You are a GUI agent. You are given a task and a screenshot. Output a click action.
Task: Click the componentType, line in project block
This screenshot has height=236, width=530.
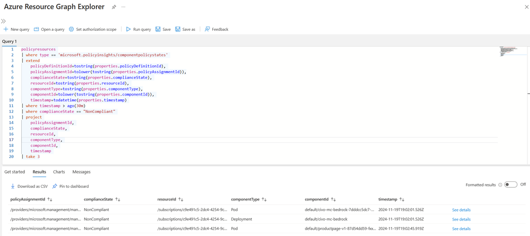(x=47, y=139)
